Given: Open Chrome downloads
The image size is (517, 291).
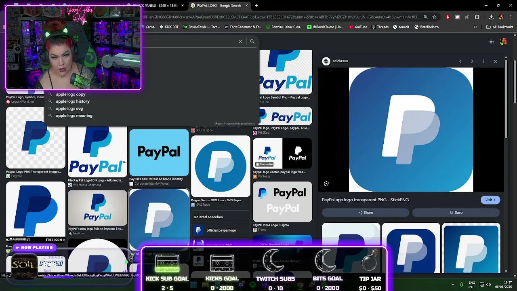Looking at the screenshot, I should [491, 17].
